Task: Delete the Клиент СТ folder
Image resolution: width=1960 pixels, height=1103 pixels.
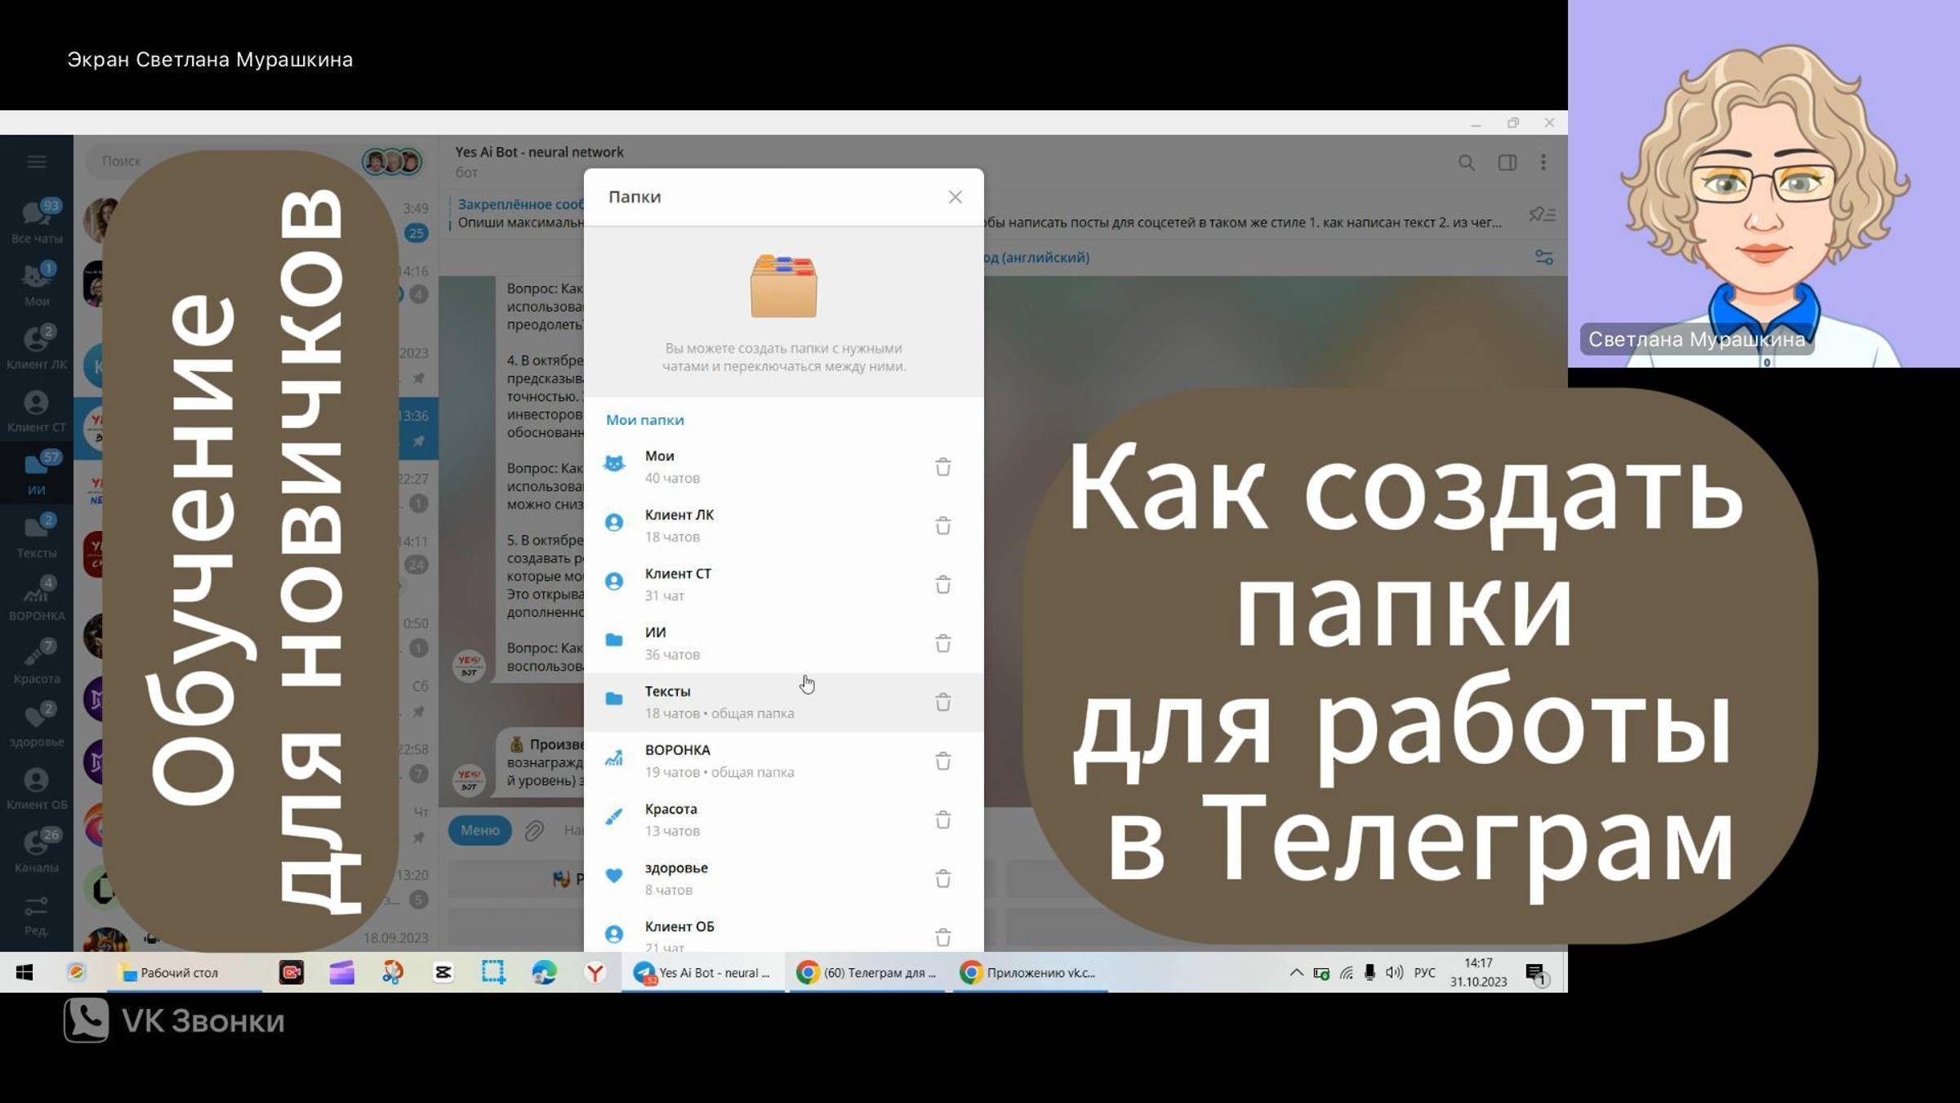Action: (x=942, y=583)
